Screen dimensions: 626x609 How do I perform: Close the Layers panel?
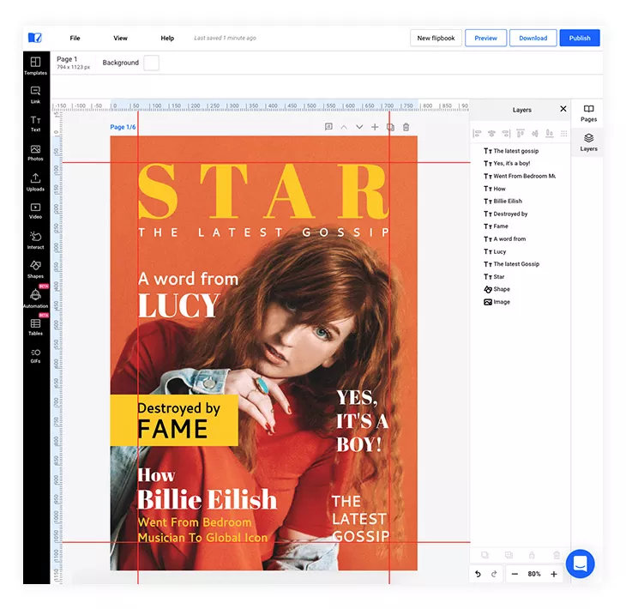[563, 109]
